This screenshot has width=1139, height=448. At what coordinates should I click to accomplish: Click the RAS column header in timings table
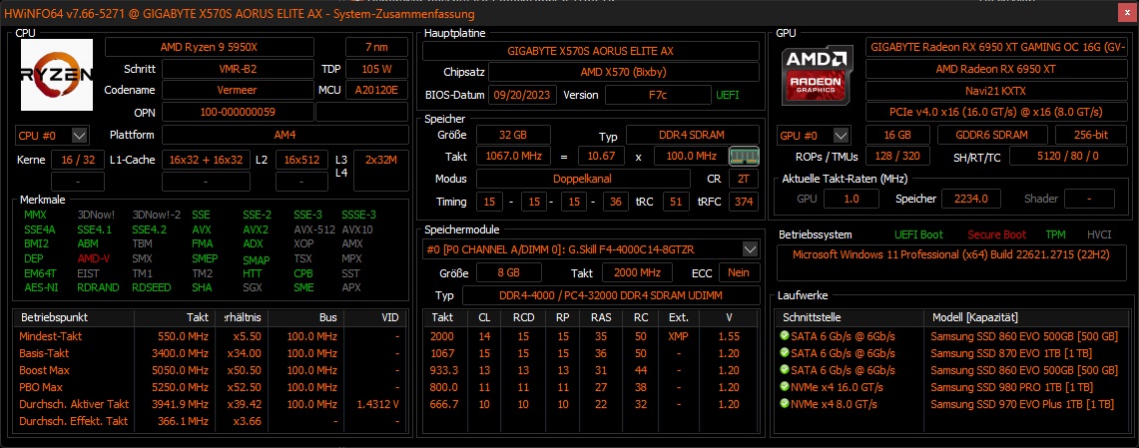[x=600, y=317]
